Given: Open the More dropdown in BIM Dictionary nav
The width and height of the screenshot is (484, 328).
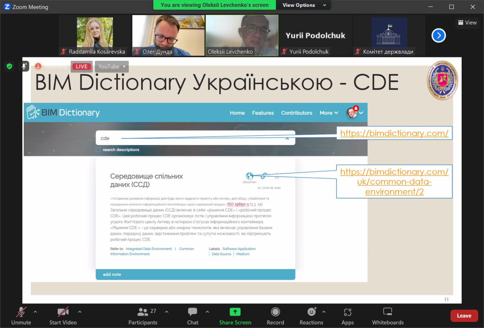Looking at the screenshot, I should click(x=329, y=112).
